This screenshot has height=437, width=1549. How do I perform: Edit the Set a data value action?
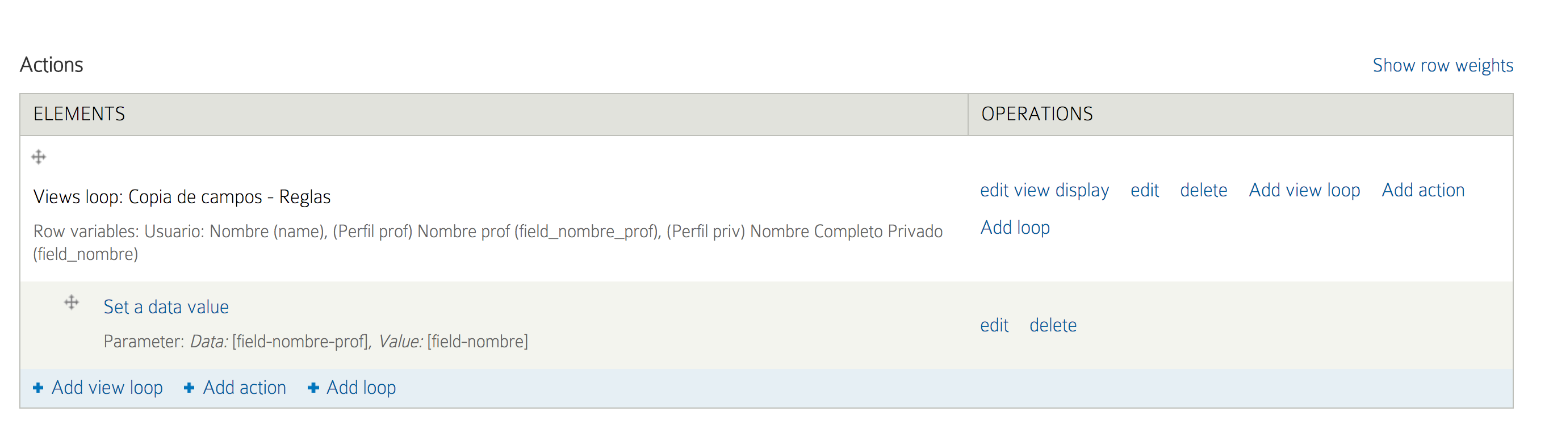[x=994, y=325]
